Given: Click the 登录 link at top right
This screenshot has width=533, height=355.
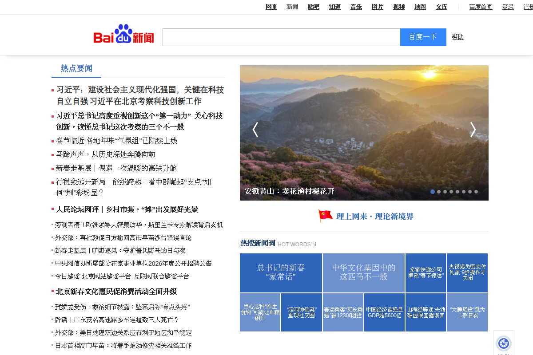Looking at the screenshot, I should pyautogui.click(x=508, y=7).
